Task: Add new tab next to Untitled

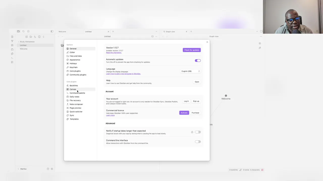Action: click(113, 31)
